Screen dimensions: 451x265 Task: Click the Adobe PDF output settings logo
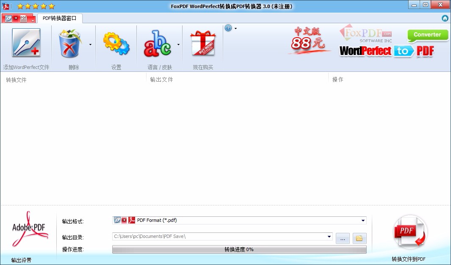[29, 229]
